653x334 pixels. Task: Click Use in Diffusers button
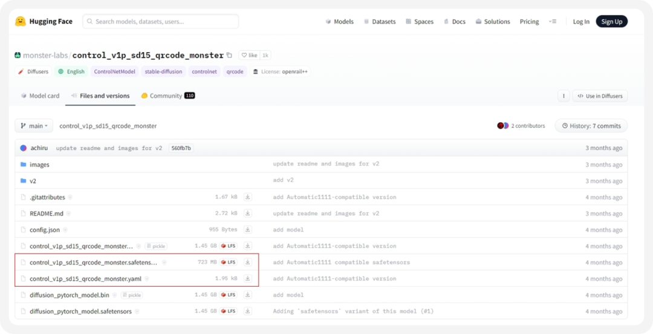point(600,96)
